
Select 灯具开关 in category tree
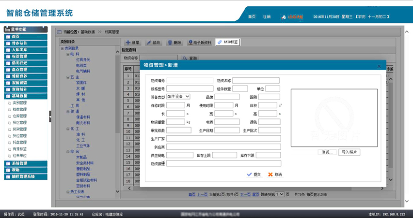(83, 60)
